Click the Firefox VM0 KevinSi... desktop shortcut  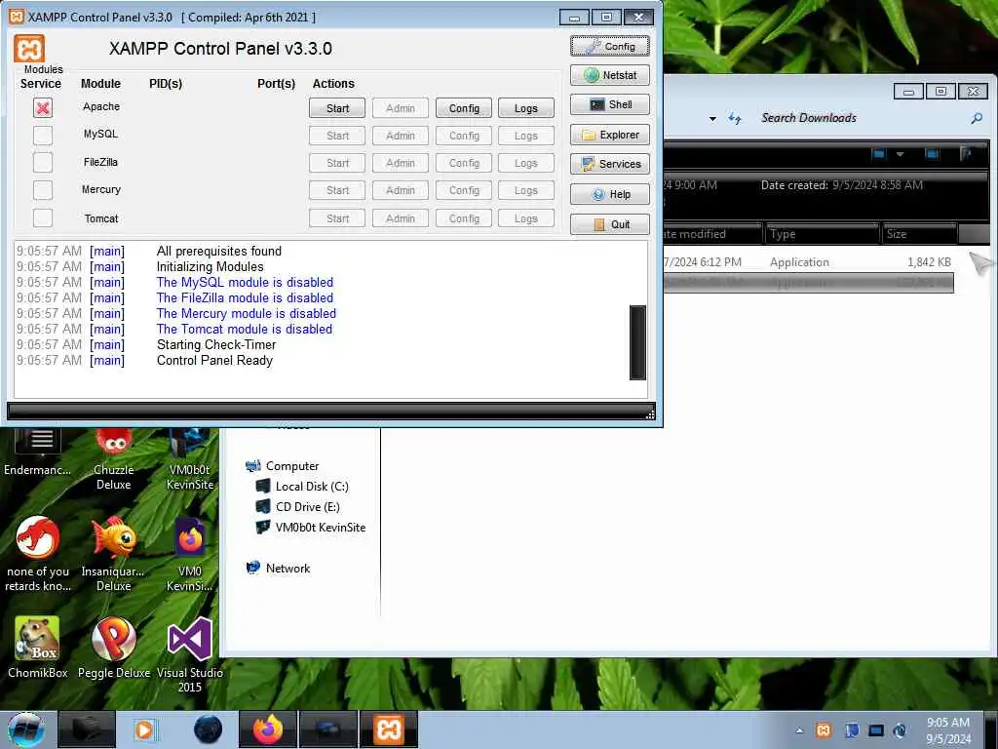(190, 554)
